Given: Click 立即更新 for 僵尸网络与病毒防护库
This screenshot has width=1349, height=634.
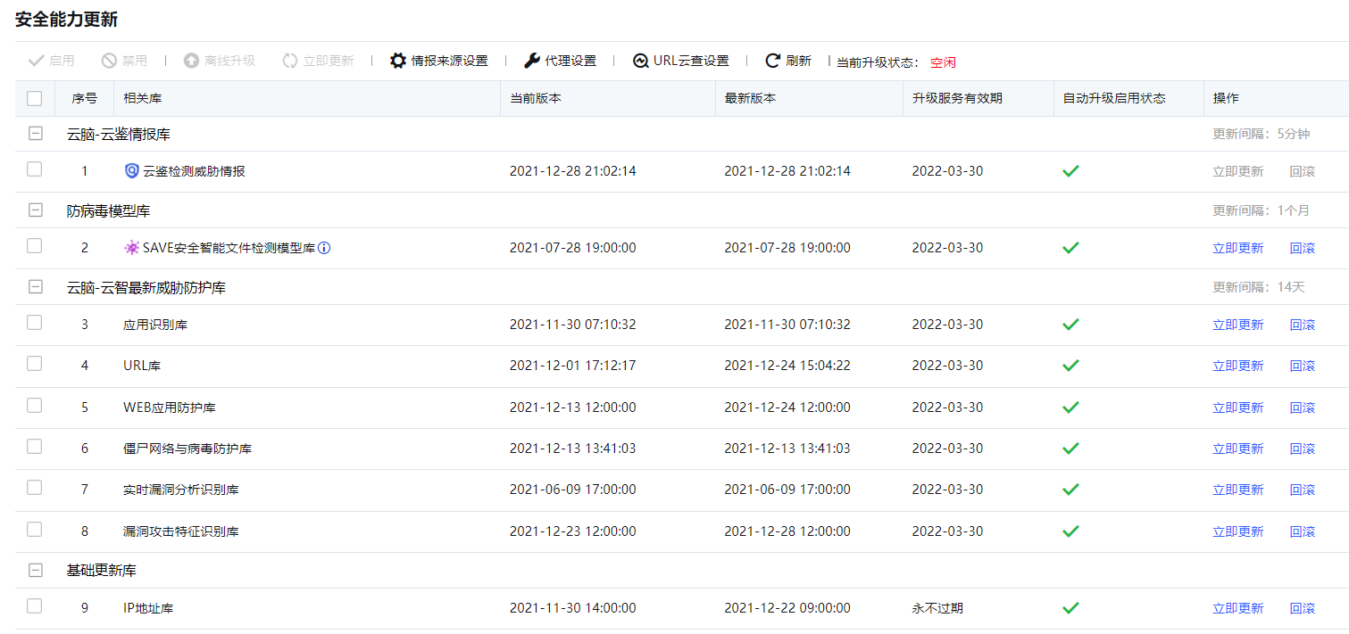Looking at the screenshot, I should pos(1237,449).
